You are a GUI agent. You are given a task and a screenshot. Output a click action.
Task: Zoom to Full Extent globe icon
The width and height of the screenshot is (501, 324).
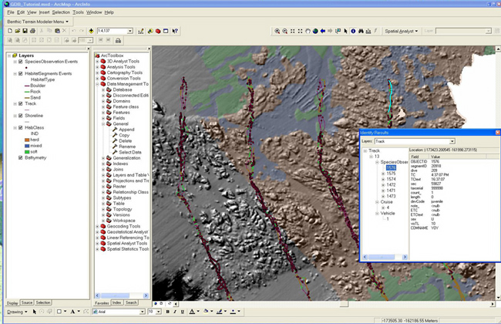pos(315,31)
